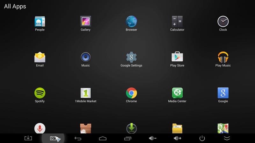Open the Email app
Image resolution: width=255 pixels, height=143 pixels.
pyautogui.click(x=40, y=57)
